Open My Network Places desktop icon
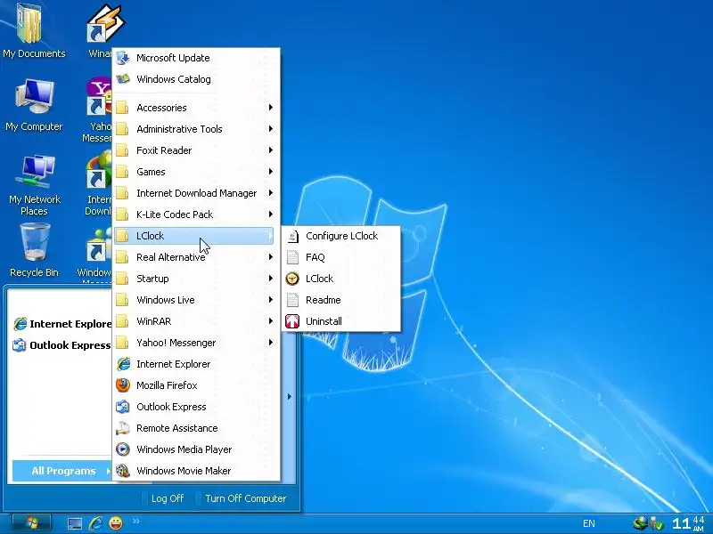713x534 pixels. point(34,185)
